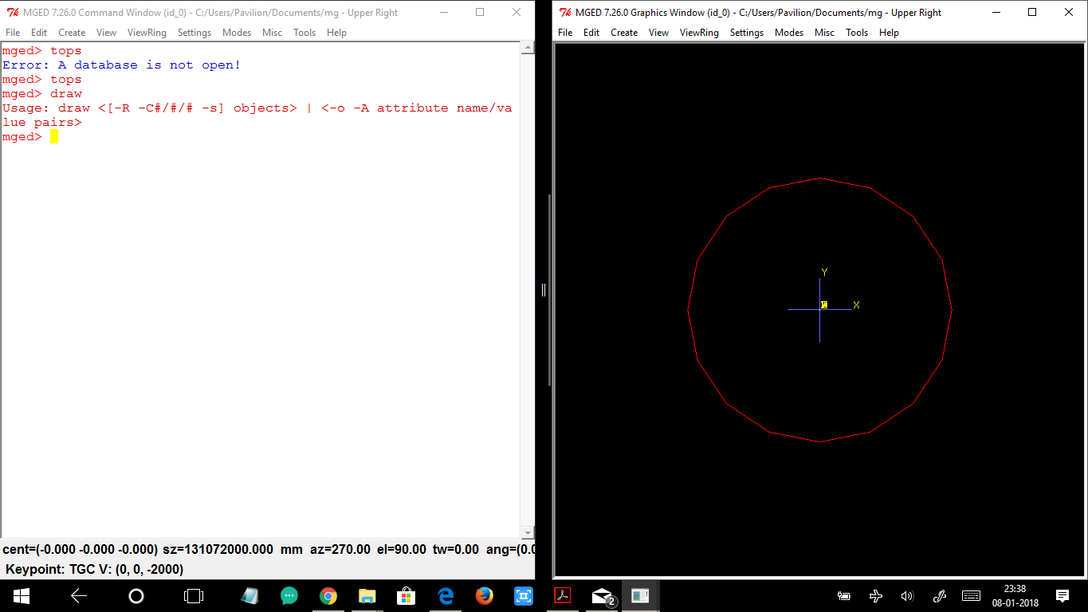1088x612 pixels.
Task: Launch Google Chrome from taskbar
Action: pos(328,596)
